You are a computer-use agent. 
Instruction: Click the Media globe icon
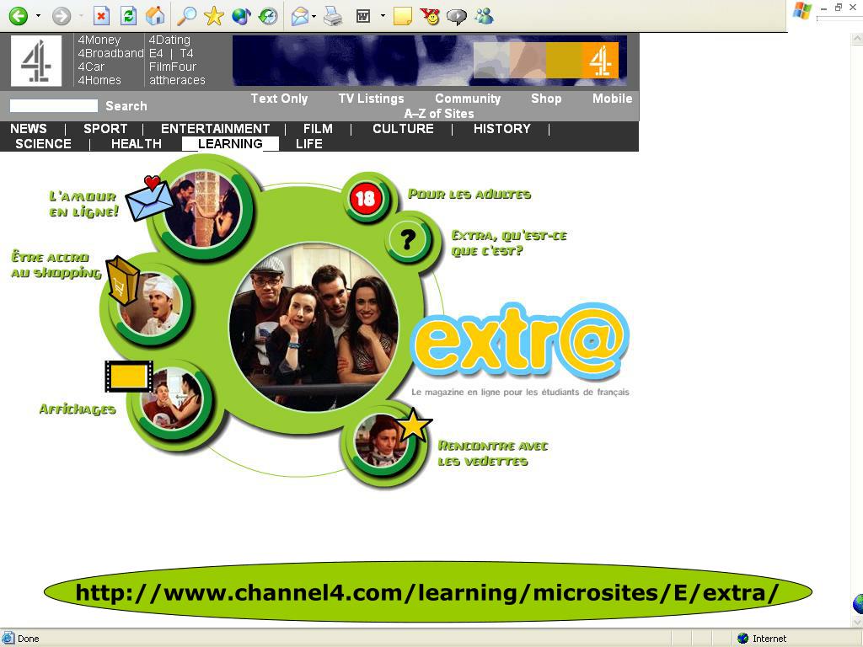coord(241,16)
